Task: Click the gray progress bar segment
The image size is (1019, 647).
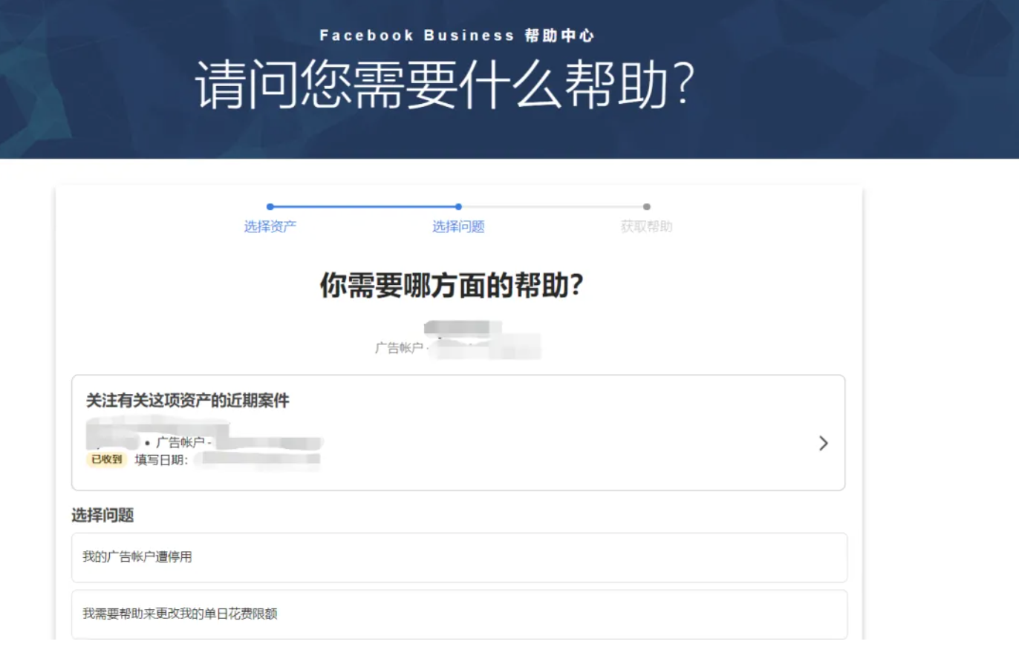Action: point(553,207)
